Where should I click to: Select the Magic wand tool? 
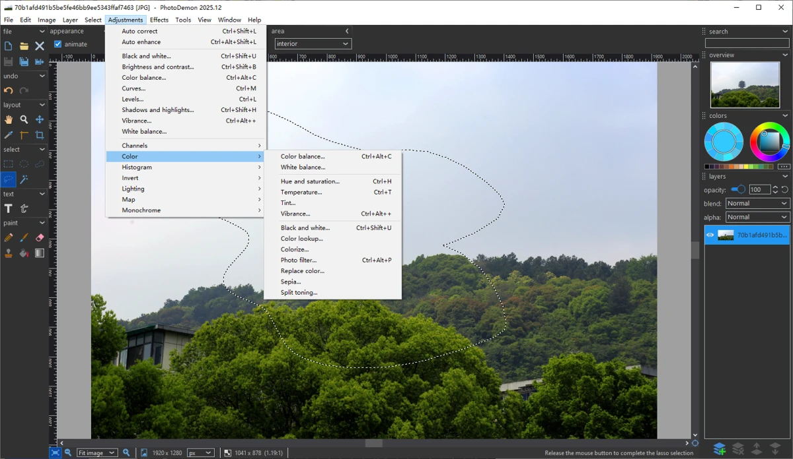[x=24, y=179]
